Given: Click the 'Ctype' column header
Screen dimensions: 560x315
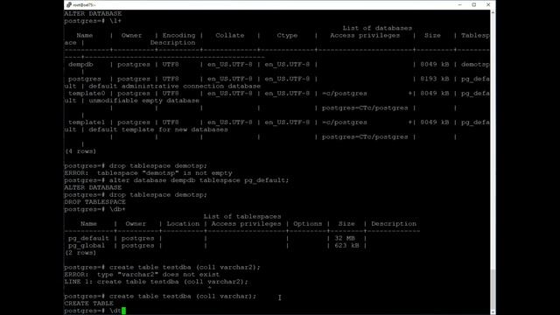Looking at the screenshot, I should [287, 35].
